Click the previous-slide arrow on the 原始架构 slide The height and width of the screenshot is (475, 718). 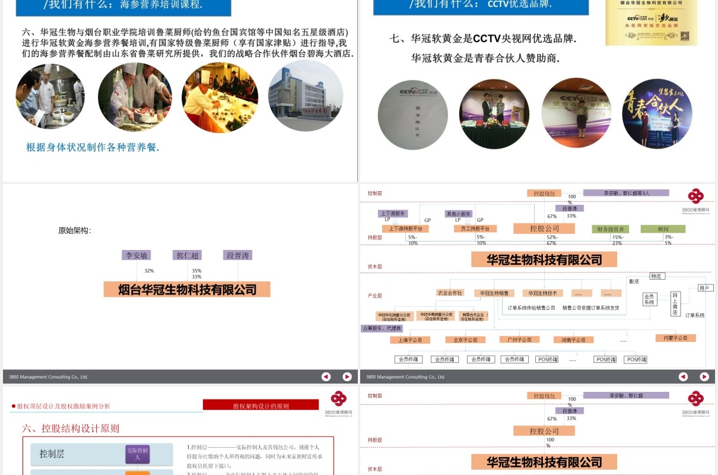coord(326,376)
